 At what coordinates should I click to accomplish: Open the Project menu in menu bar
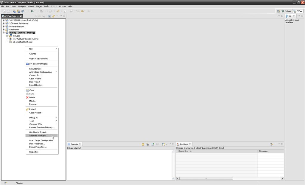[x=31, y=7]
